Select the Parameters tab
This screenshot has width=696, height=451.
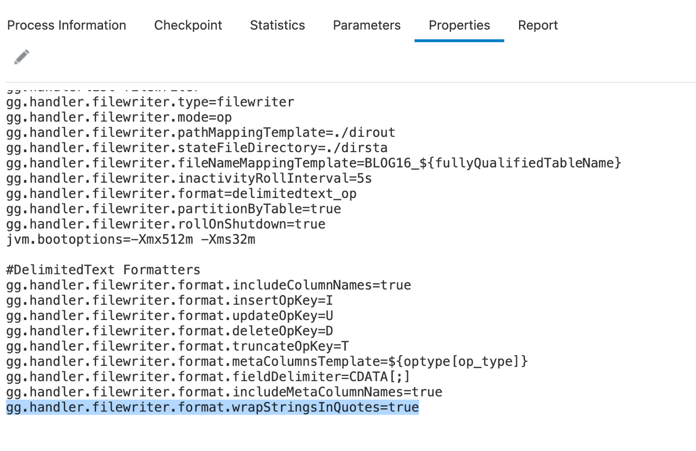366,25
